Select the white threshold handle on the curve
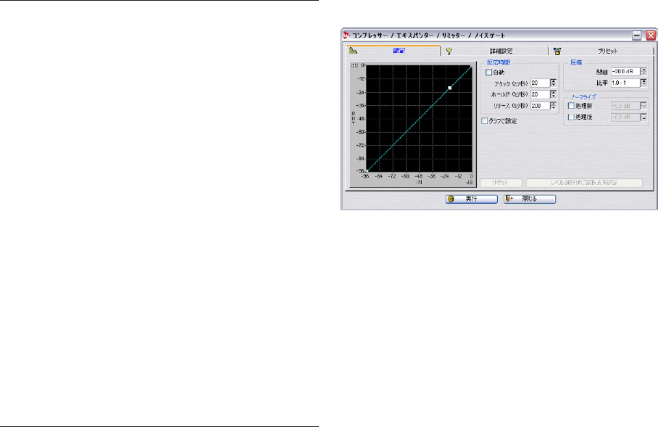This screenshot has width=658, height=427. pyautogui.click(x=450, y=88)
